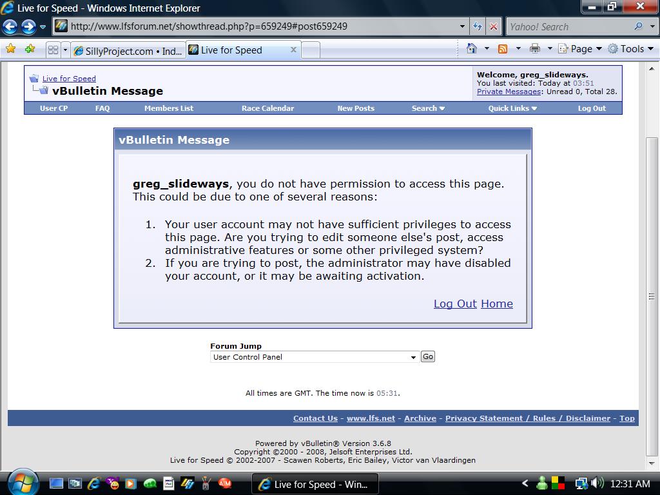Click the Switch between windows icon
The width and height of the screenshot is (660, 495).
75,483
